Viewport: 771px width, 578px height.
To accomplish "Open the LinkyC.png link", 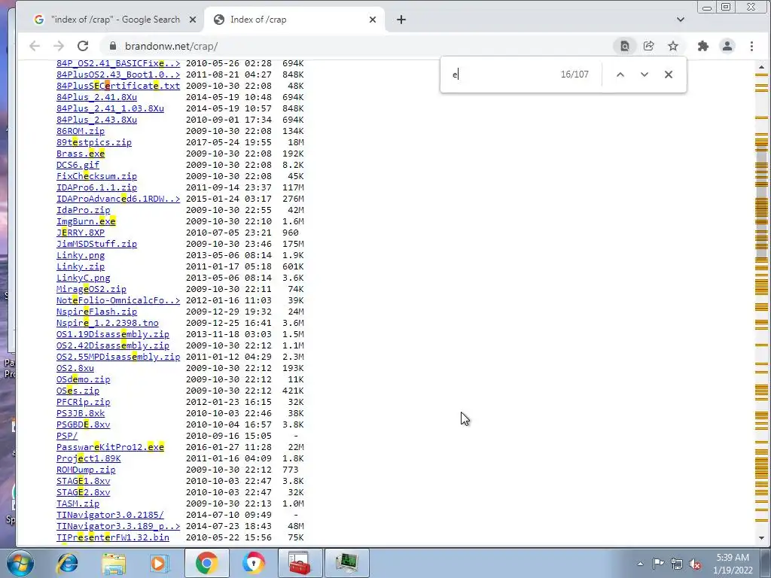I will coord(83,278).
